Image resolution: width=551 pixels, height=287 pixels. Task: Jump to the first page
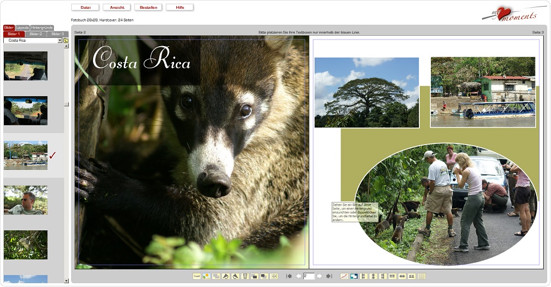click(x=289, y=277)
